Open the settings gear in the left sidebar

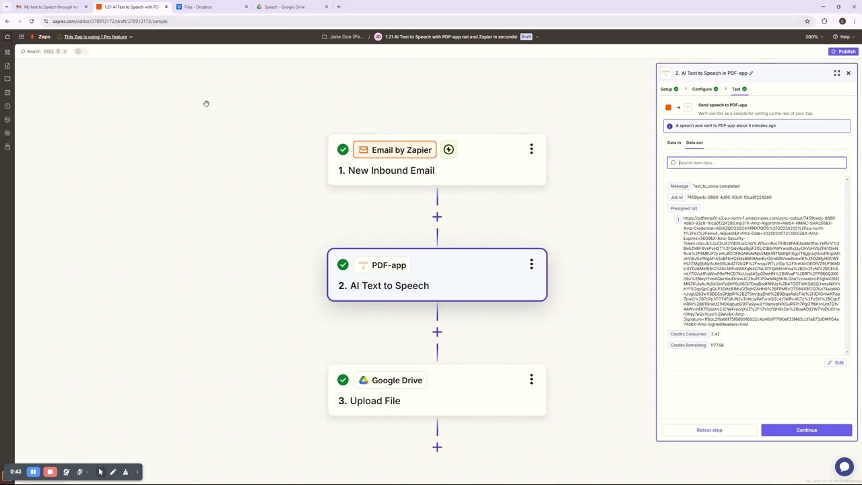pos(7,133)
